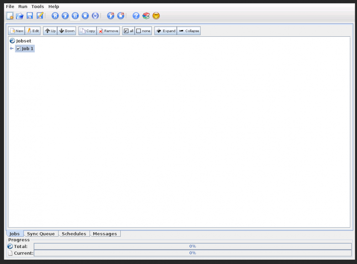Screen dimensions: 357x264
Task: Open a jobset with the folder icon
Action: [20, 16]
